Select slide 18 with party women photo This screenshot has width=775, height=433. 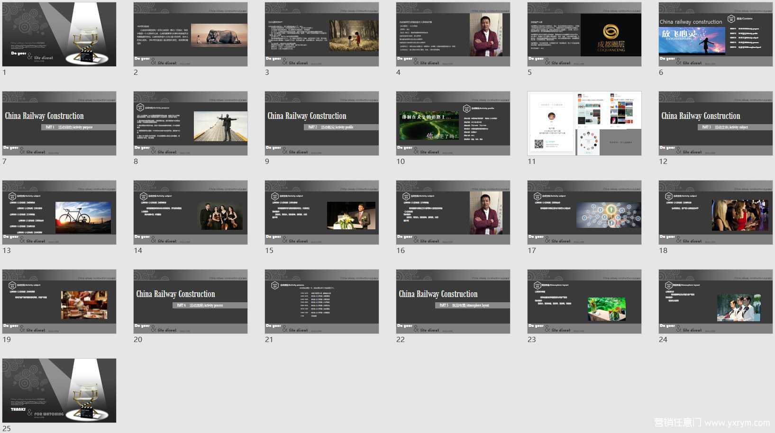tap(716, 212)
